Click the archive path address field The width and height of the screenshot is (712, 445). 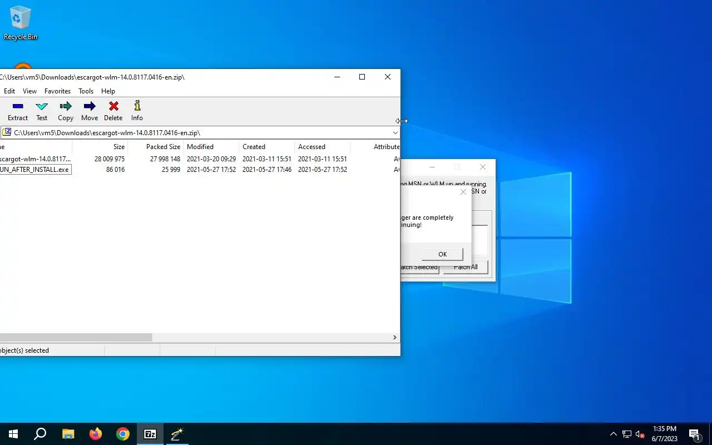pos(201,132)
